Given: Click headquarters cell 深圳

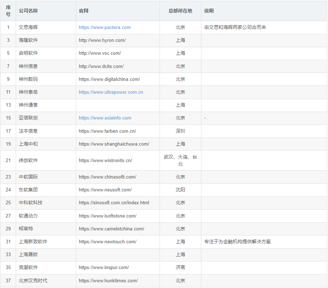Looking at the screenshot, I should [x=180, y=131].
